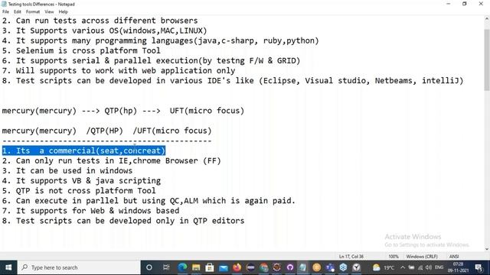Screen dimensions: 490x275
Task: Open GitHub Desktop from taskbar
Action: coord(290,267)
